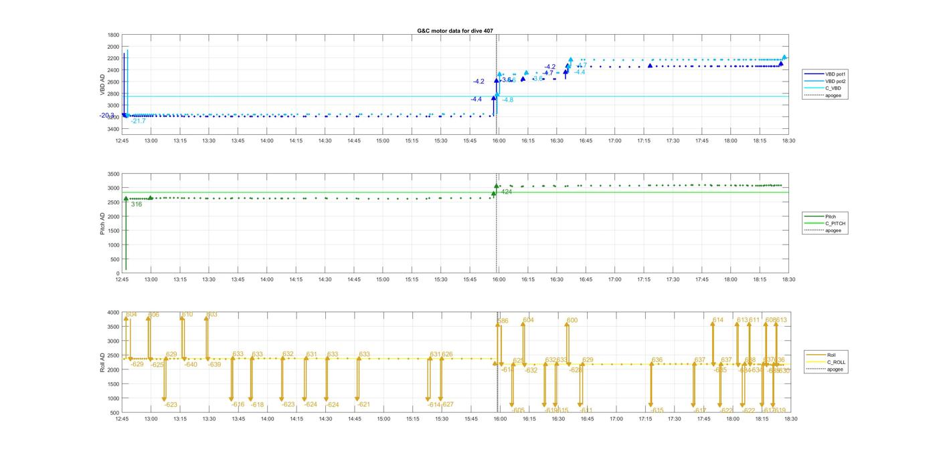Click the '-621' roll value label
The image size is (937, 463).
click(363, 404)
